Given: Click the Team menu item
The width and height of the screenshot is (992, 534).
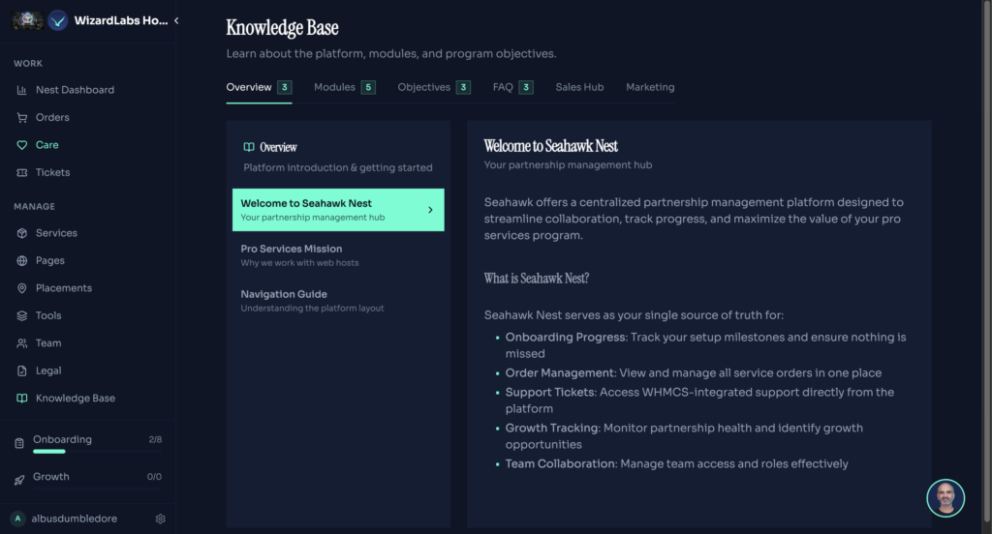Looking at the screenshot, I should tap(48, 342).
